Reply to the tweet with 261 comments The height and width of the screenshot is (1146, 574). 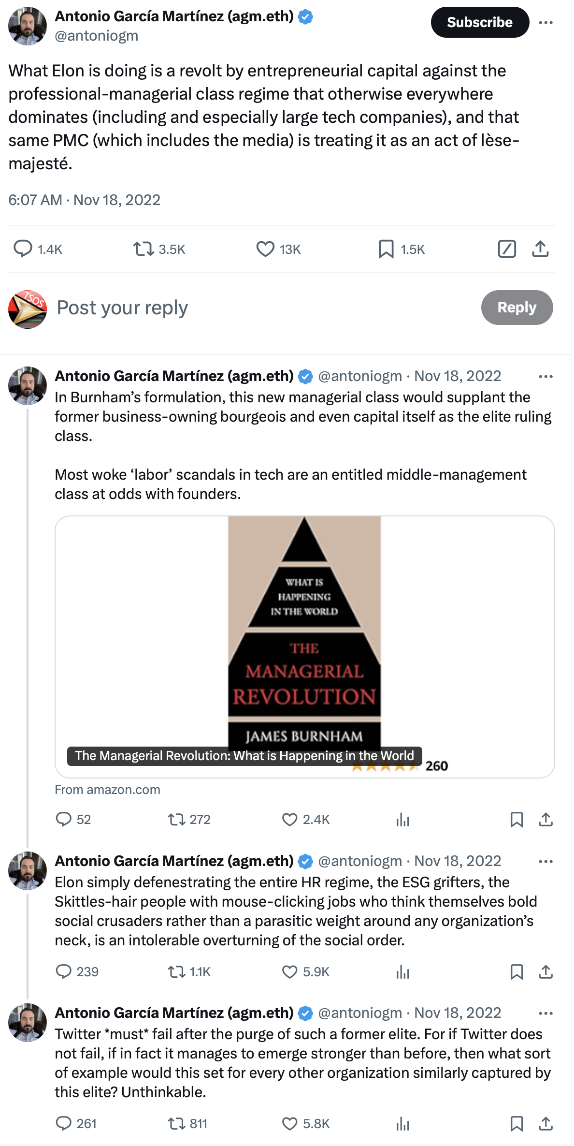(x=64, y=1123)
